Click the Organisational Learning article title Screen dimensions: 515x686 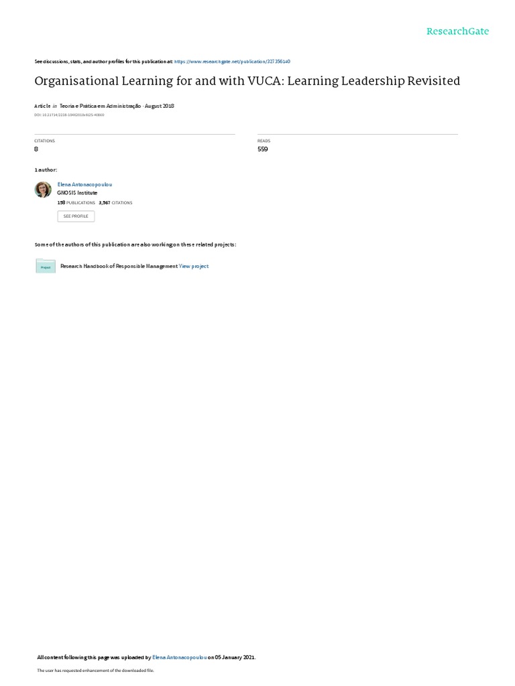[247, 81]
